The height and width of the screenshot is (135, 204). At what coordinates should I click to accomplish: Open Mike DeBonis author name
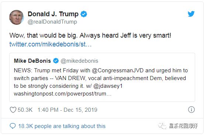[32, 61]
